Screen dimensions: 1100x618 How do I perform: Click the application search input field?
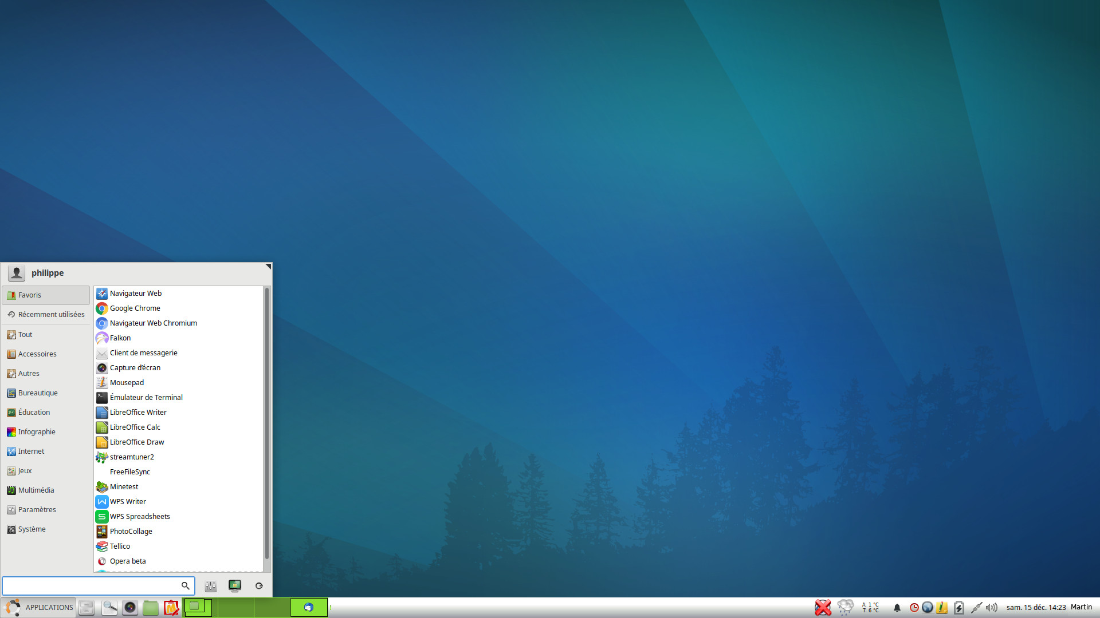[x=92, y=585]
